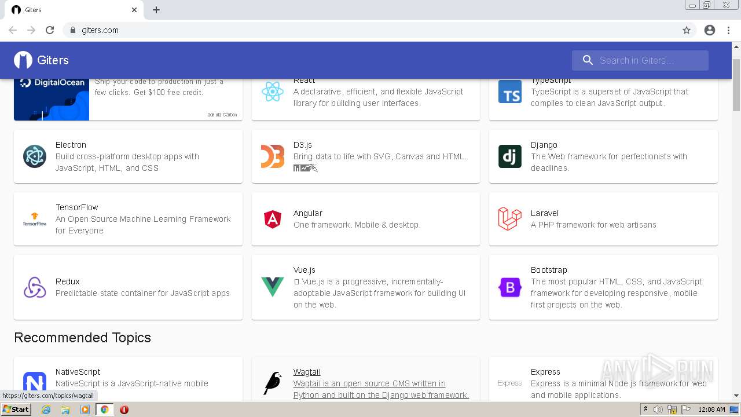Click the 'ads via Carbon' link
Image resolution: width=741 pixels, height=417 pixels.
click(222, 115)
